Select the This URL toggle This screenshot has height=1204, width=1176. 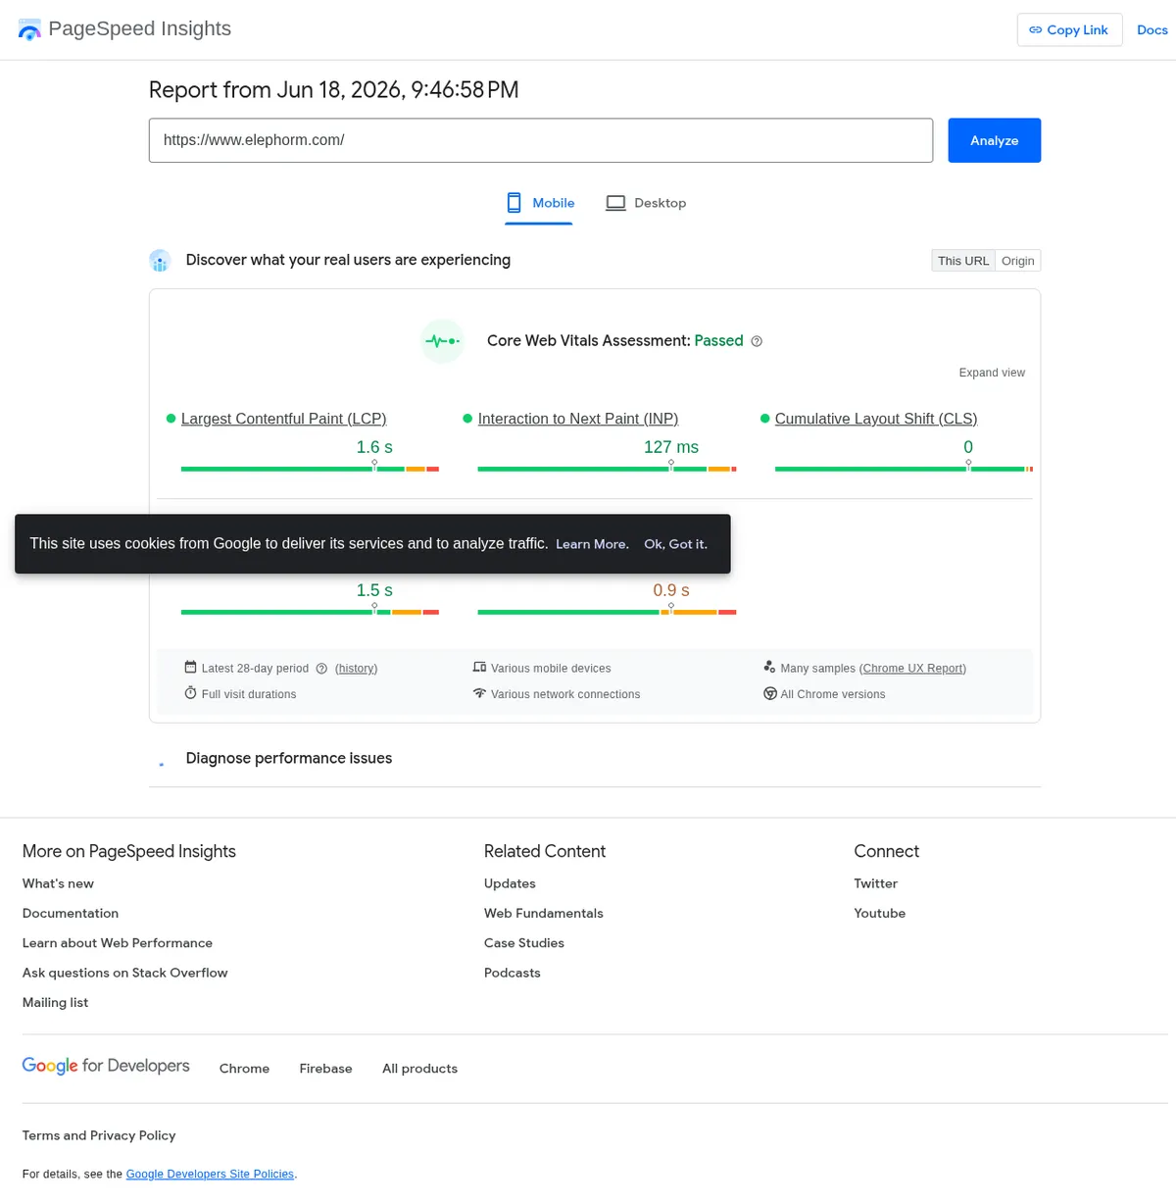point(963,261)
